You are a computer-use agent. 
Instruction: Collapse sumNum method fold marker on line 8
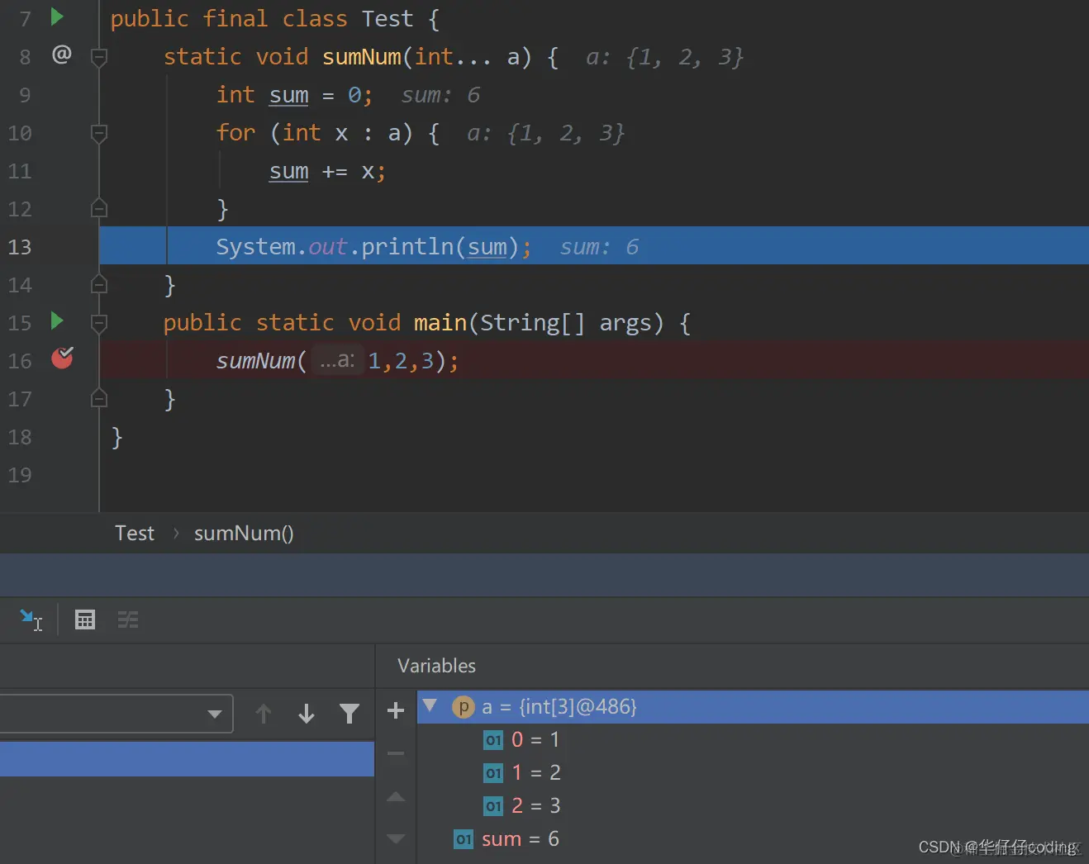pyautogui.click(x=99, y=57)
